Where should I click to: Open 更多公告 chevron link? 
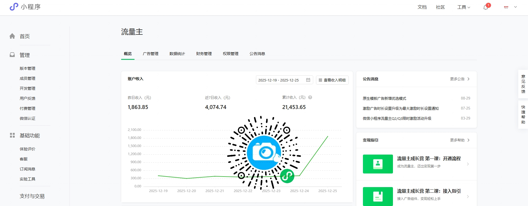[468, 79]
